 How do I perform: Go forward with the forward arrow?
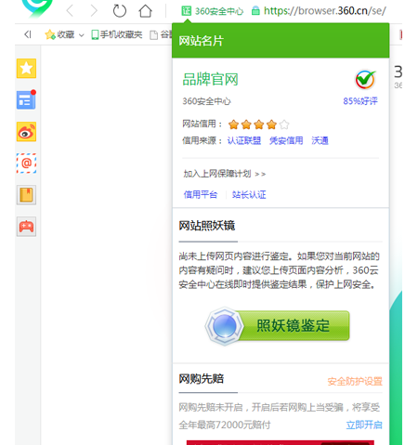coord(94,11)
